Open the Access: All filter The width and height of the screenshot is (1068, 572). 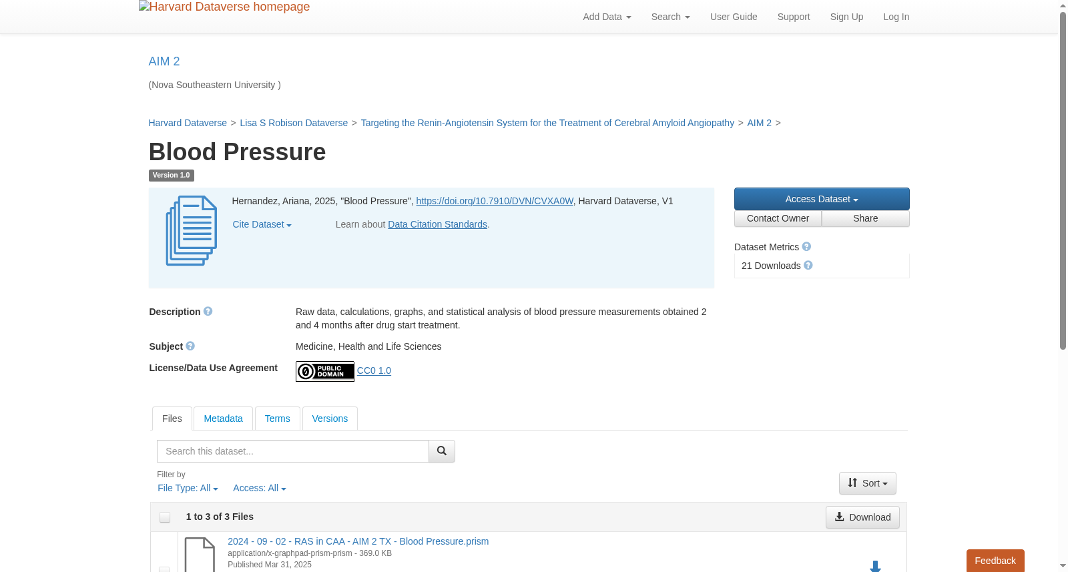point(260,489)
